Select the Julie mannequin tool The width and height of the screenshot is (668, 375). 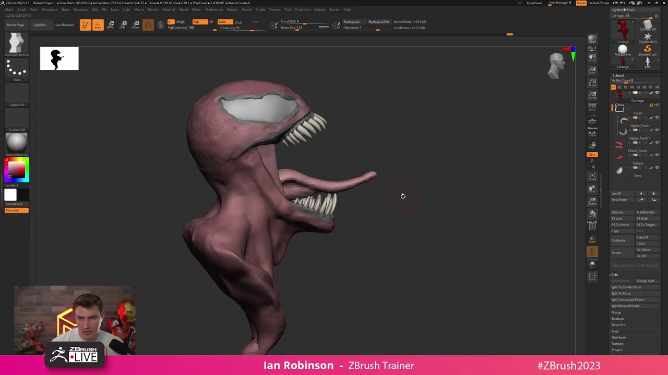648,63
